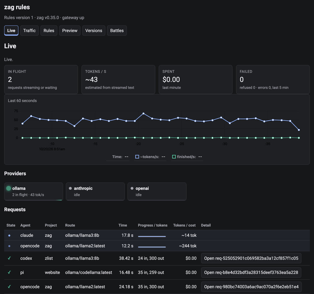Click the 12.2 s time value
Image resolution: width=314 pixels, height=294 pixels.
127,246
